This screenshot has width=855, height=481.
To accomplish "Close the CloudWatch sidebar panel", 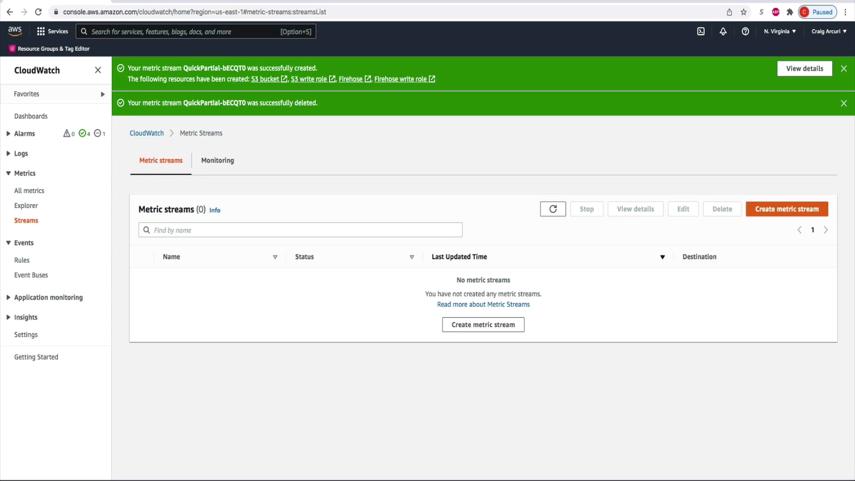I will point(98,70).
